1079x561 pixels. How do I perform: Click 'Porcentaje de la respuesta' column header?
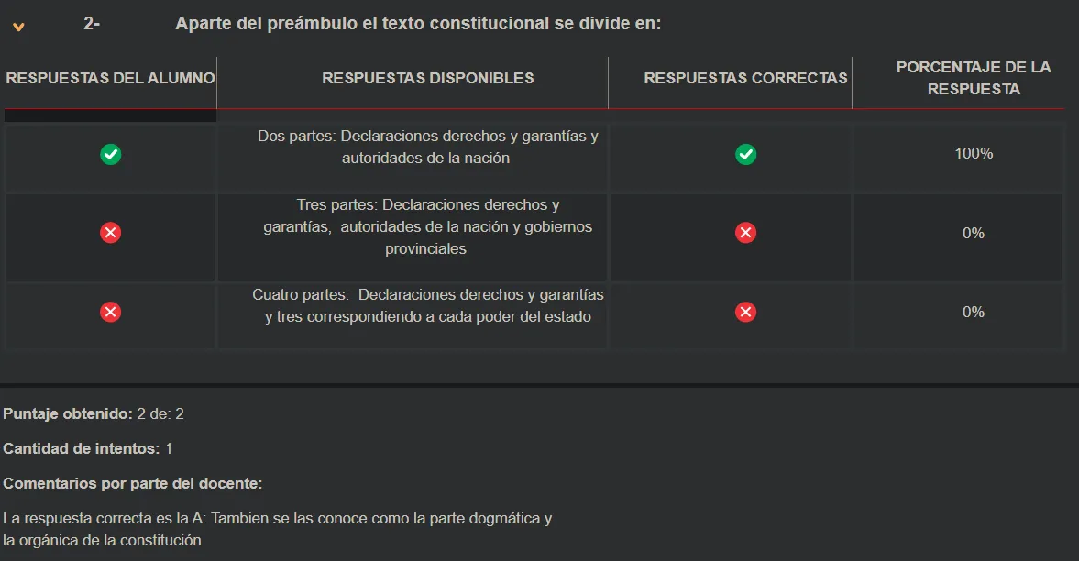(973, 78)
